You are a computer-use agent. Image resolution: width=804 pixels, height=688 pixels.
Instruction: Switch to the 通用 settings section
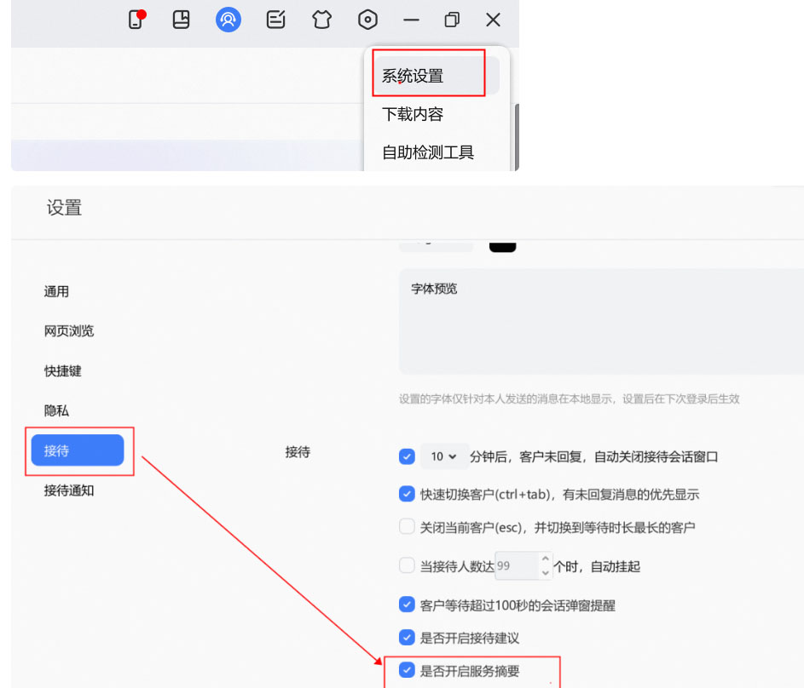pyautogui.click(x=56, y=290)
